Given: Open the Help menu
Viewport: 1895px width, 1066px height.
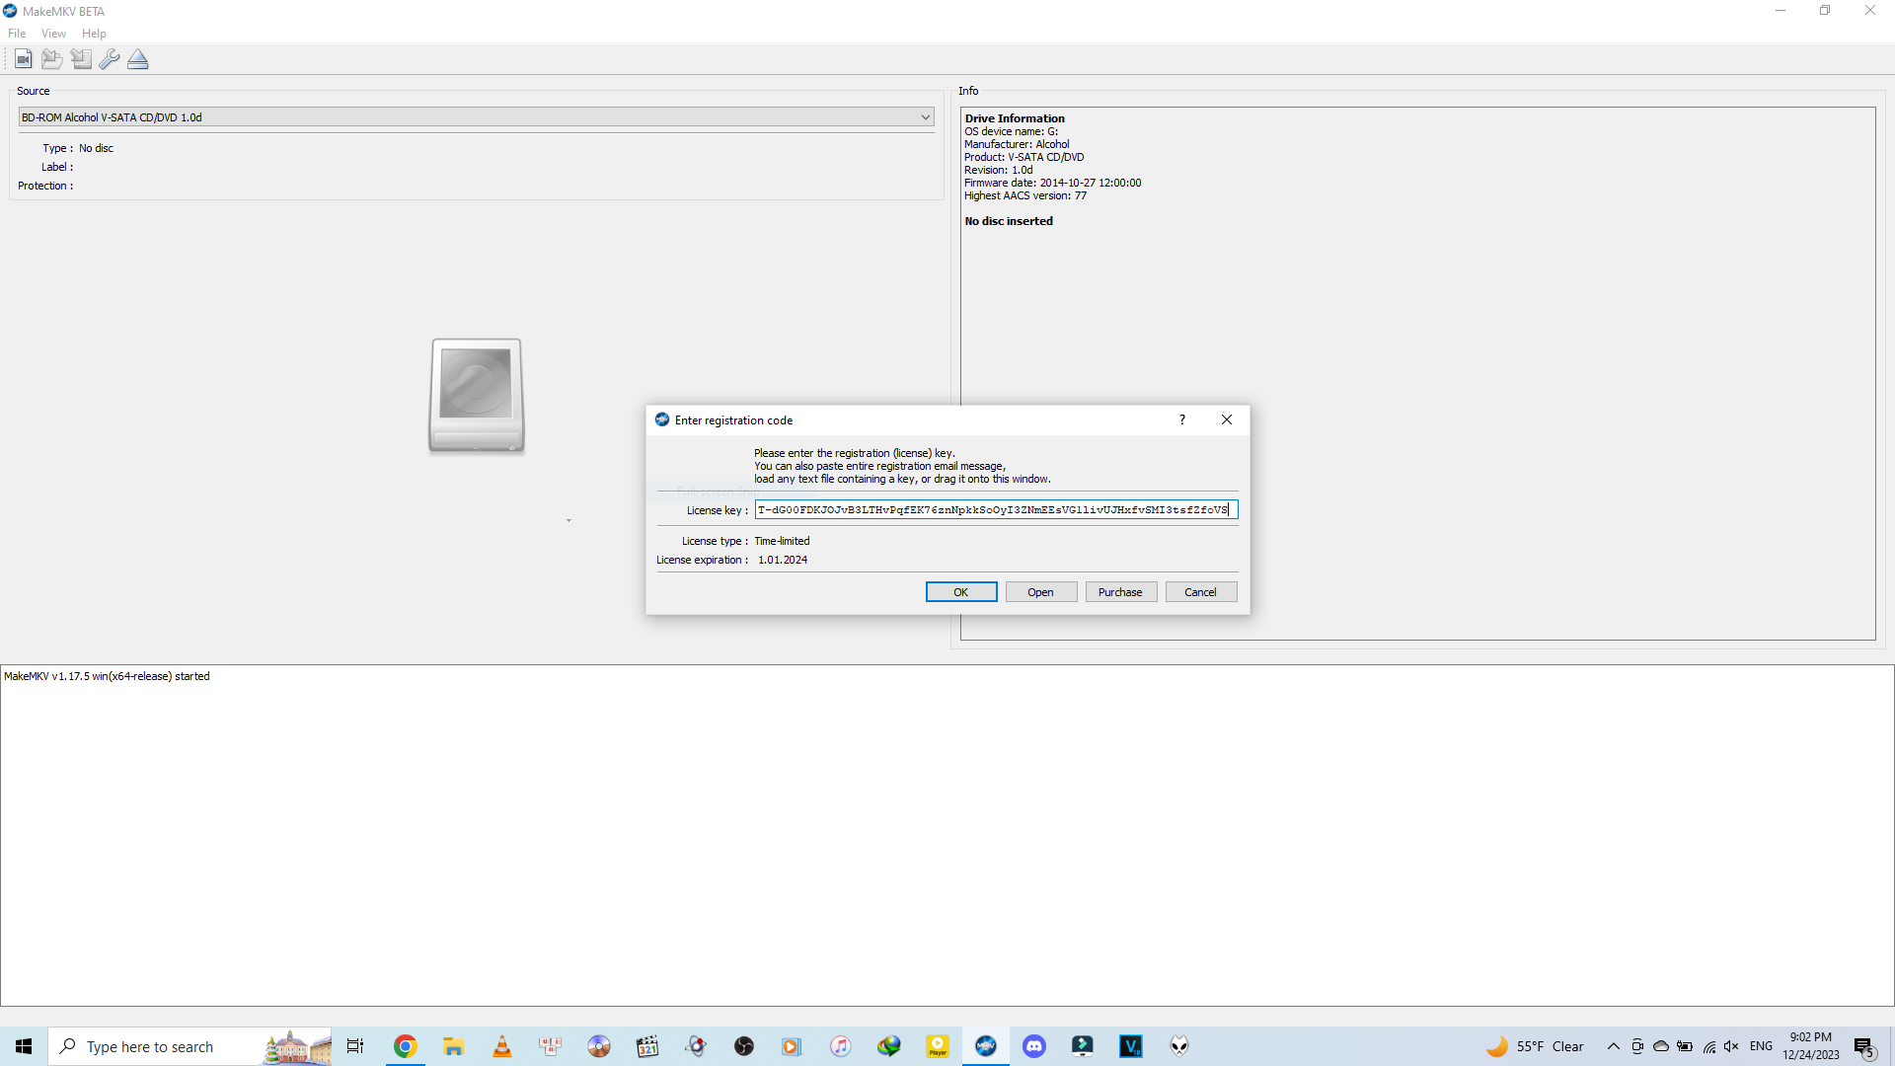Looking at the screenshot, I should [x=94, y=34].
